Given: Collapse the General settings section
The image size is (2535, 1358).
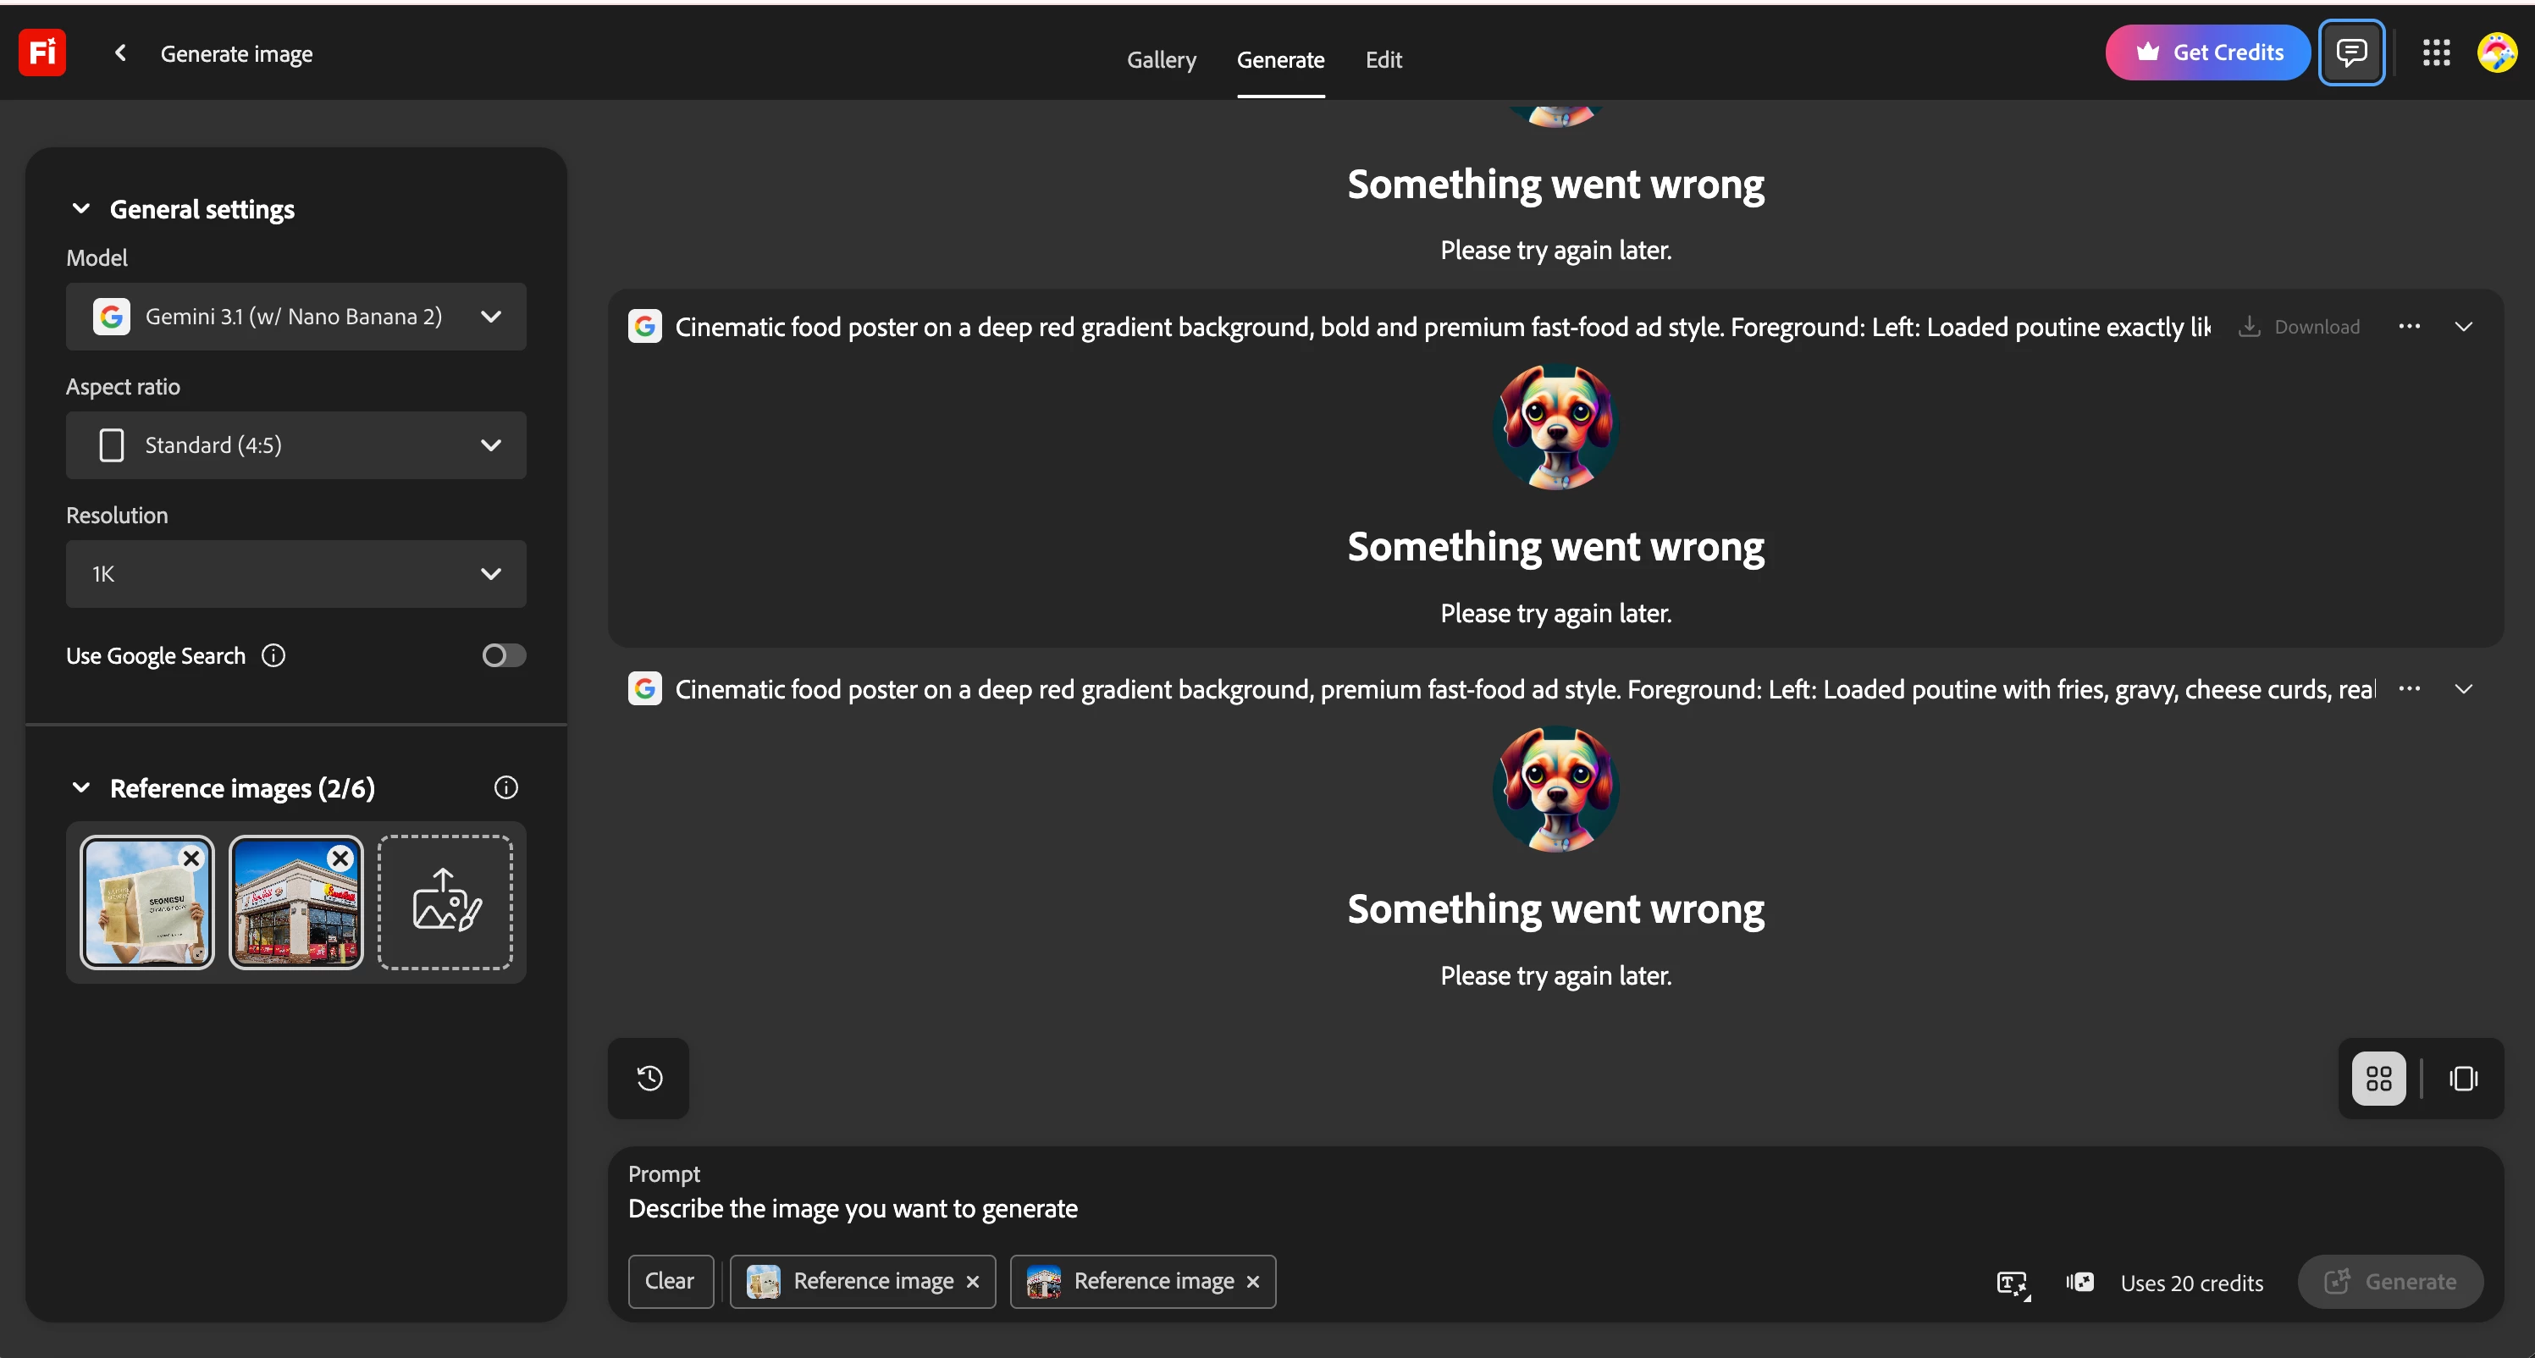Looking at the screenshot, I should [81, 208].
